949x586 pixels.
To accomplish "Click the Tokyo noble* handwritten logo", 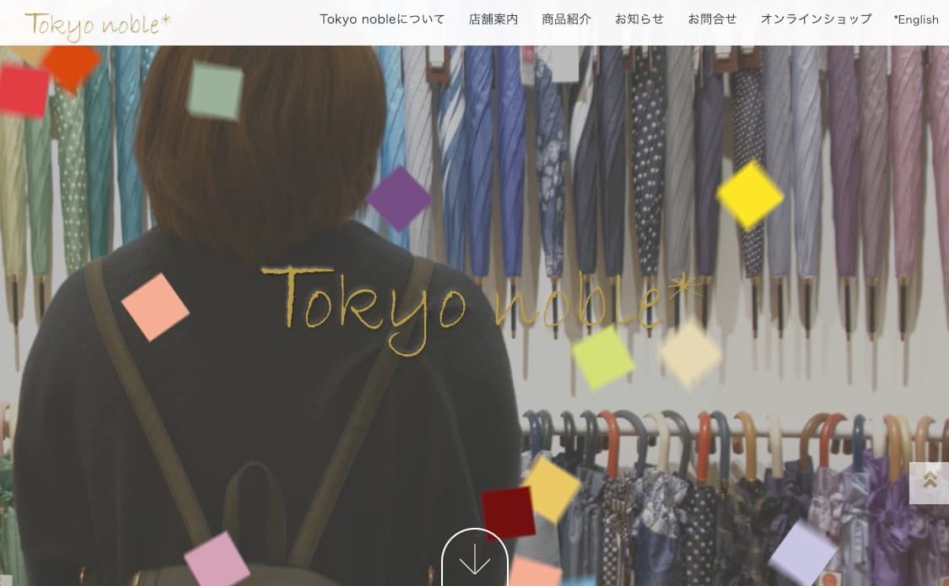I will coord(95,24).
